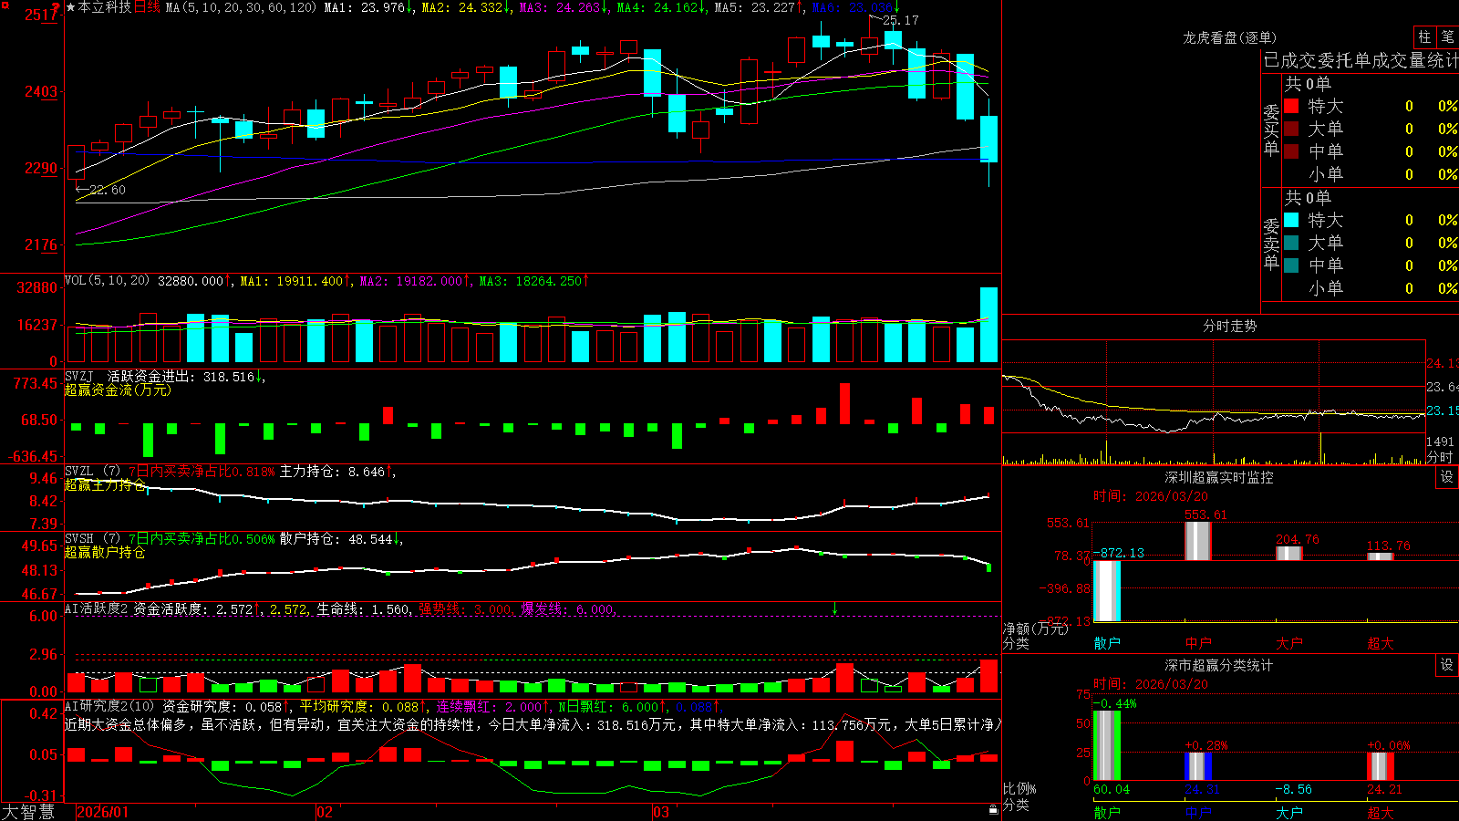Viewport: 1459px width, 821px height.
Task: Click the tallest cyan volume bar
Action: point(988,325)
